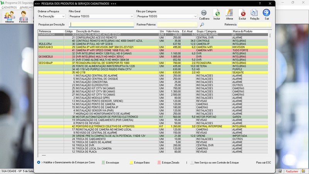This screenshot has height=174, width=309.
Task: Select row SIRENE PRETA COMPACTA DE ALTA POTÊNCIA
Action: 153,136
